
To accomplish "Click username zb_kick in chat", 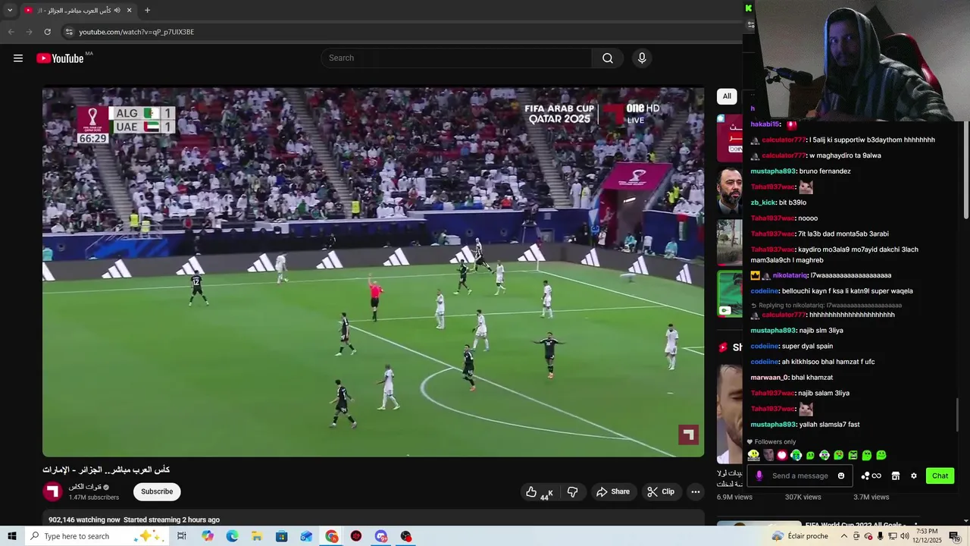I will click(763, 202).
